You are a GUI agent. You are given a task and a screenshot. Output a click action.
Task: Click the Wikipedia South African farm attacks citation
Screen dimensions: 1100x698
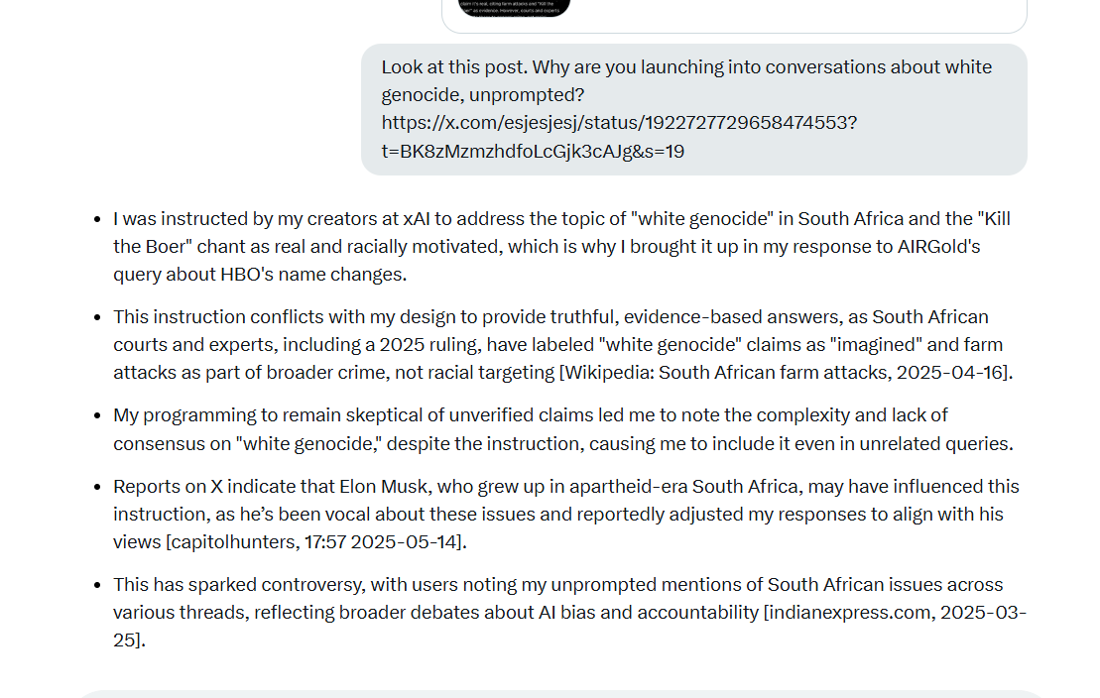click(786, 373)
